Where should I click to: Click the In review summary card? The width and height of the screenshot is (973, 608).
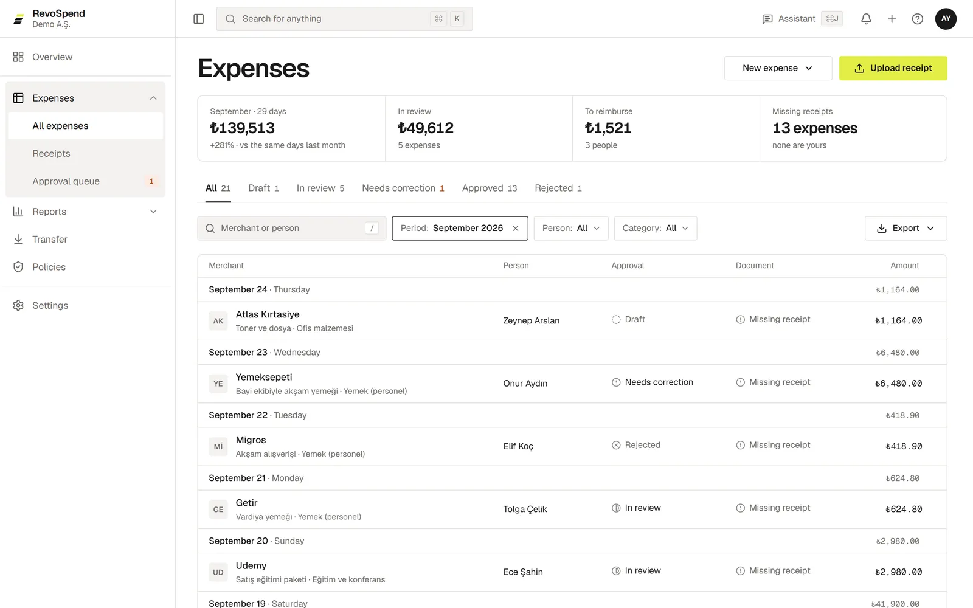click(x=479, y=128)
